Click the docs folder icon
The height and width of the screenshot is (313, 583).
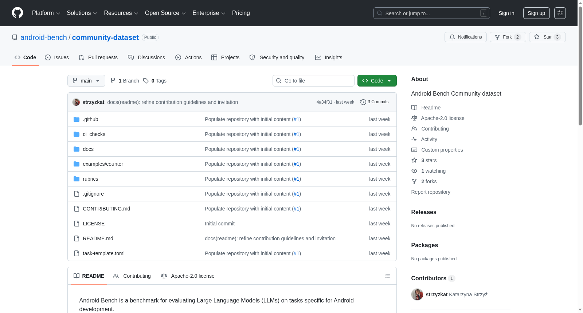coord(77,149)
